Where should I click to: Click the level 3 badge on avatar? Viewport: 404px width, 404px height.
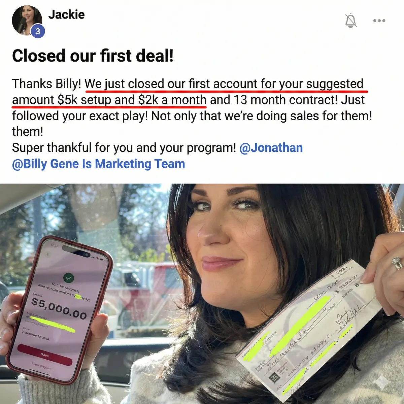(38, 31)
